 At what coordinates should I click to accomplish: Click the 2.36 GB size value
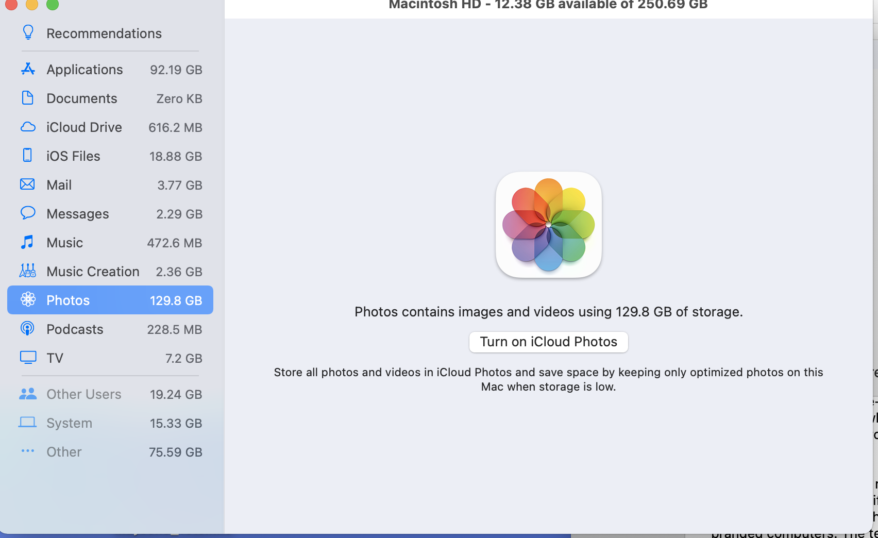[179, 272]
